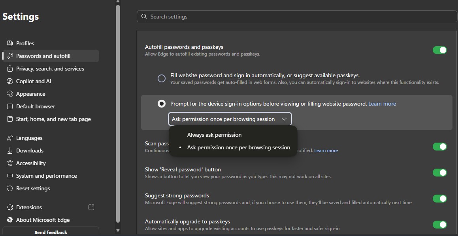Click the Profiles icon in sidebar

(x=10, y=43)
